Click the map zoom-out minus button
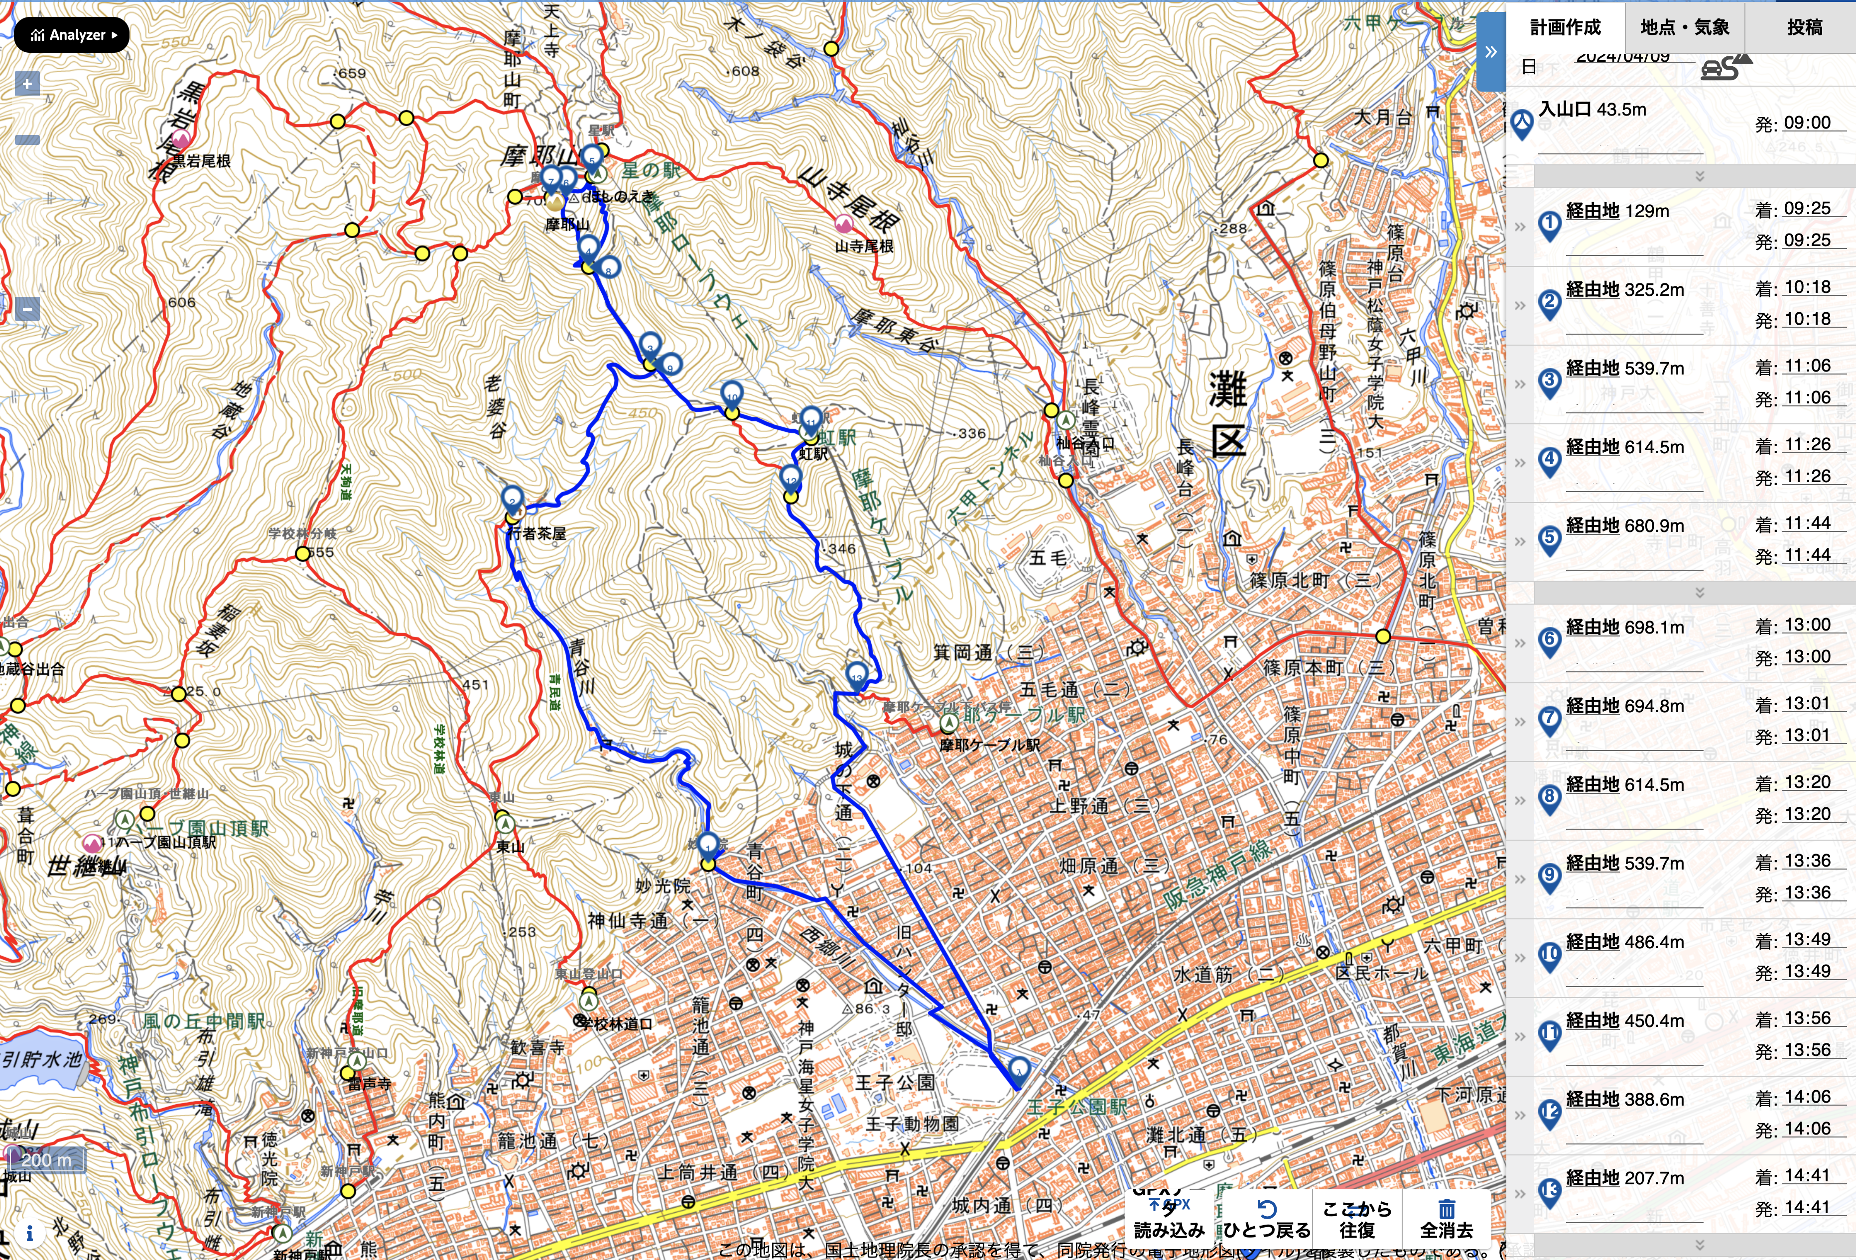 pos(27,309)
